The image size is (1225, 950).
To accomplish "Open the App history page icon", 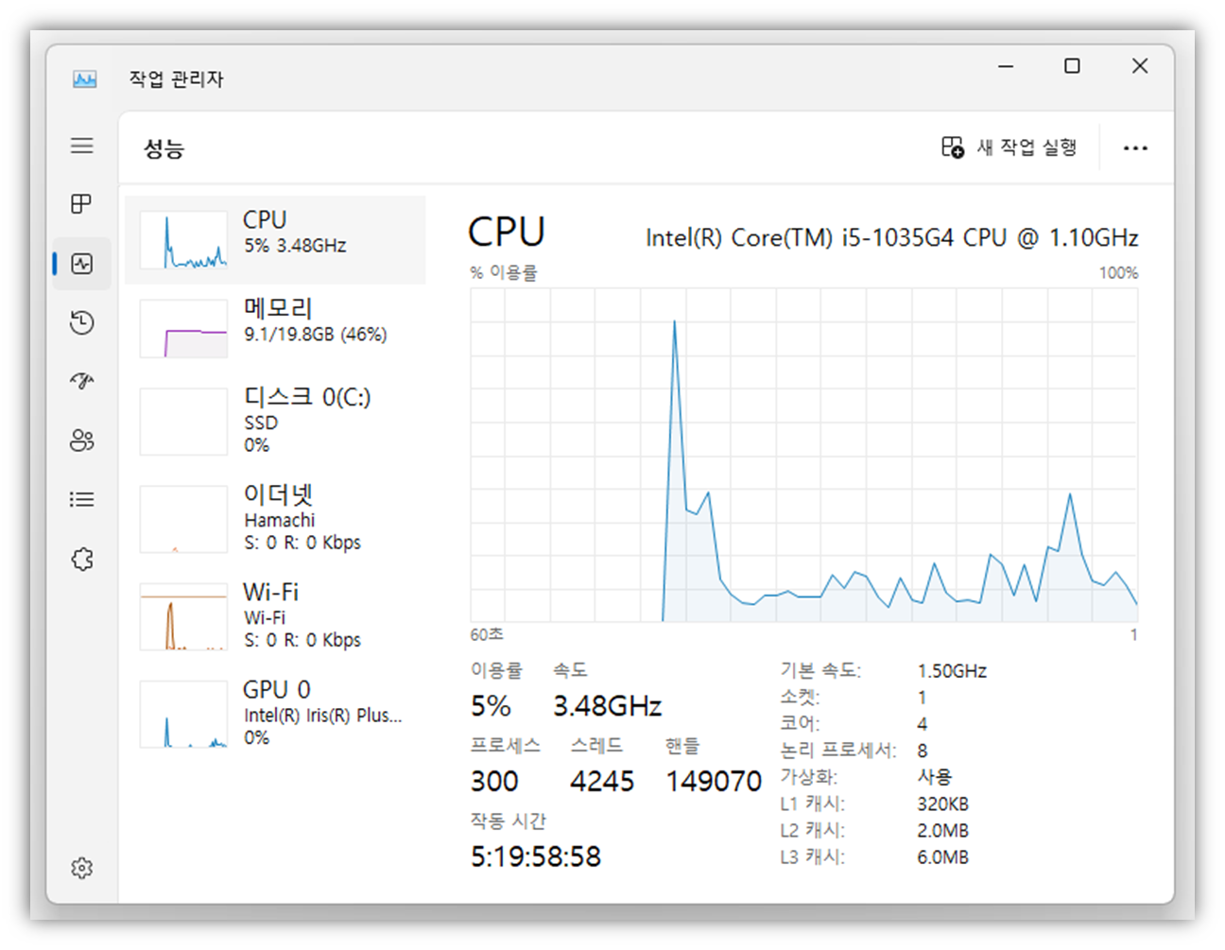I will tap(82, 323).
